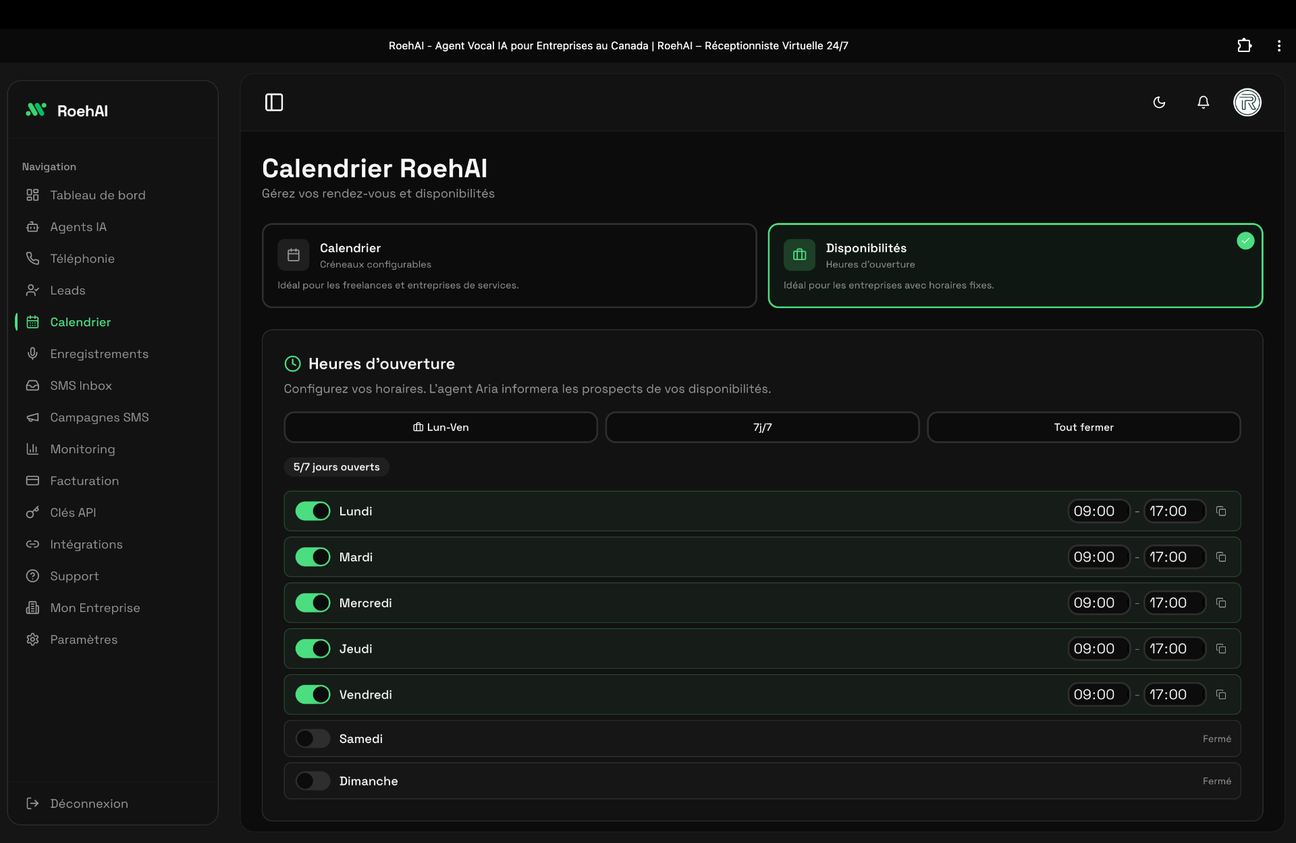Apply the Lun-Ven preset
Viewport: 1296px width, 843px height.
point(441,428)
